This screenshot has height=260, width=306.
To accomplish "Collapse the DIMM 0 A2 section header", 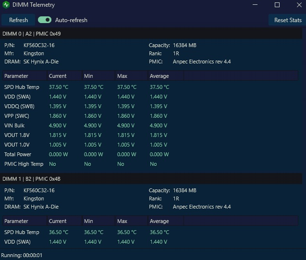I will coord(151,34).
